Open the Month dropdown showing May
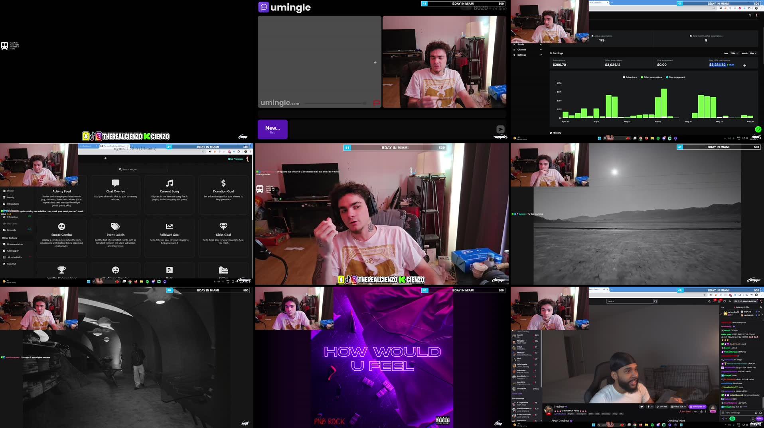Screen dimensions: 764x428 click(753, 53)
